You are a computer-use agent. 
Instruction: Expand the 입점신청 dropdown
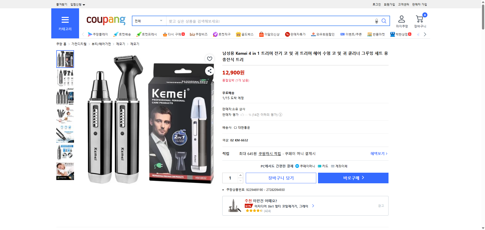(77, 4)
